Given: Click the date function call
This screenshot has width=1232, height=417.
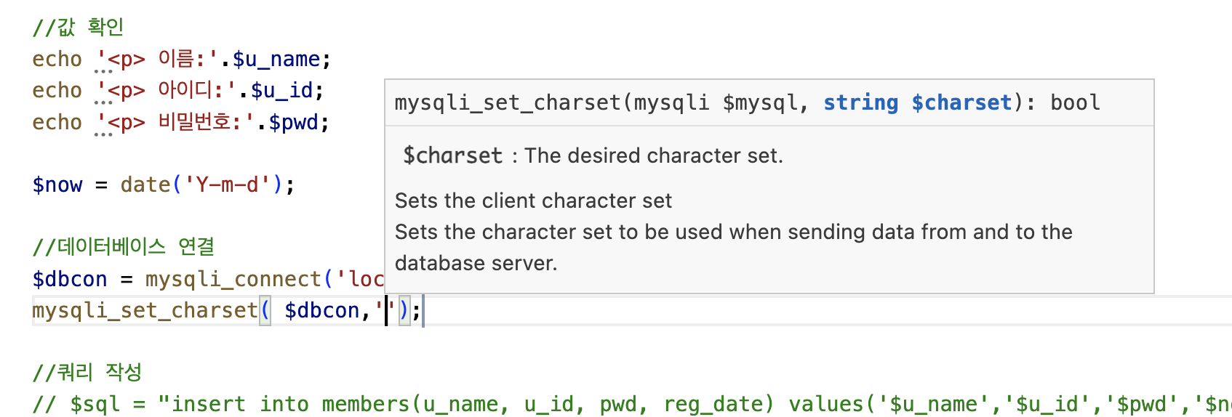Looking at the screenshot, I should coord(145,185).
